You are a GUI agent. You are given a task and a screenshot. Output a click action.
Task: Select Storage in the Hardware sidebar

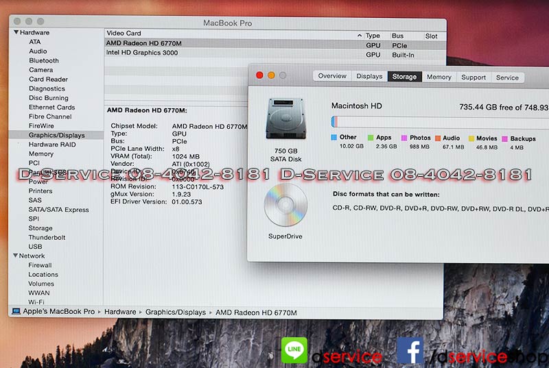coord(40,228)
